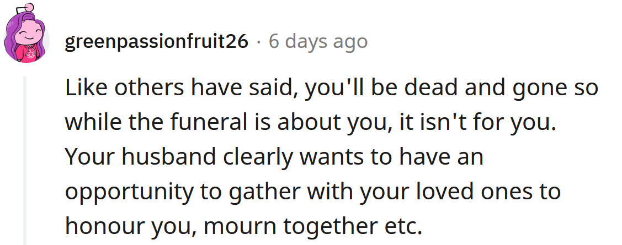Click the line starting "Your husband clearly"

pos(274,157)
